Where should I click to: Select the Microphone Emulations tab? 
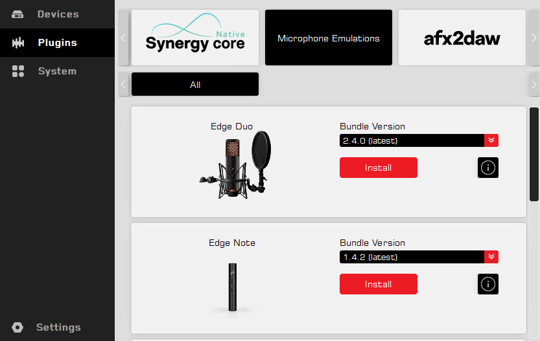coord(329,38)
